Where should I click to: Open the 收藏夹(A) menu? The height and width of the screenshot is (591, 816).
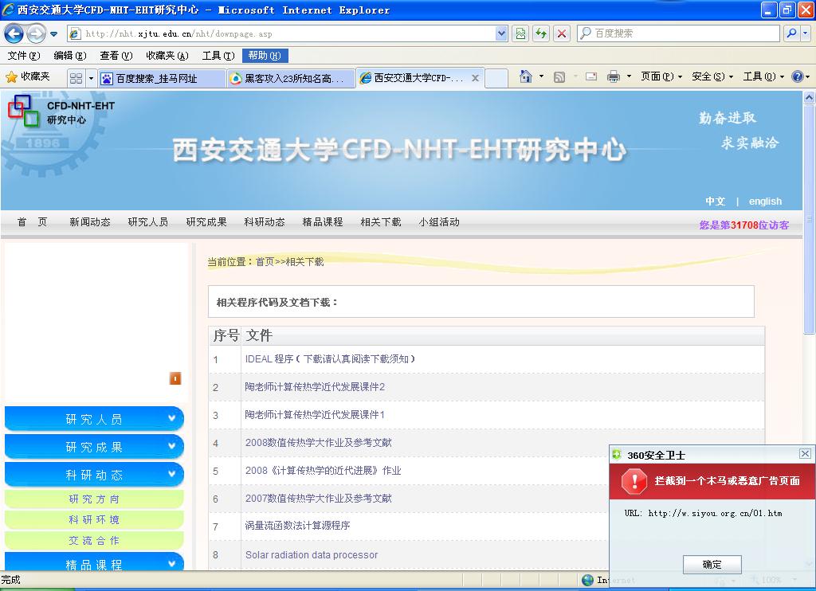(x=167, y=56)
